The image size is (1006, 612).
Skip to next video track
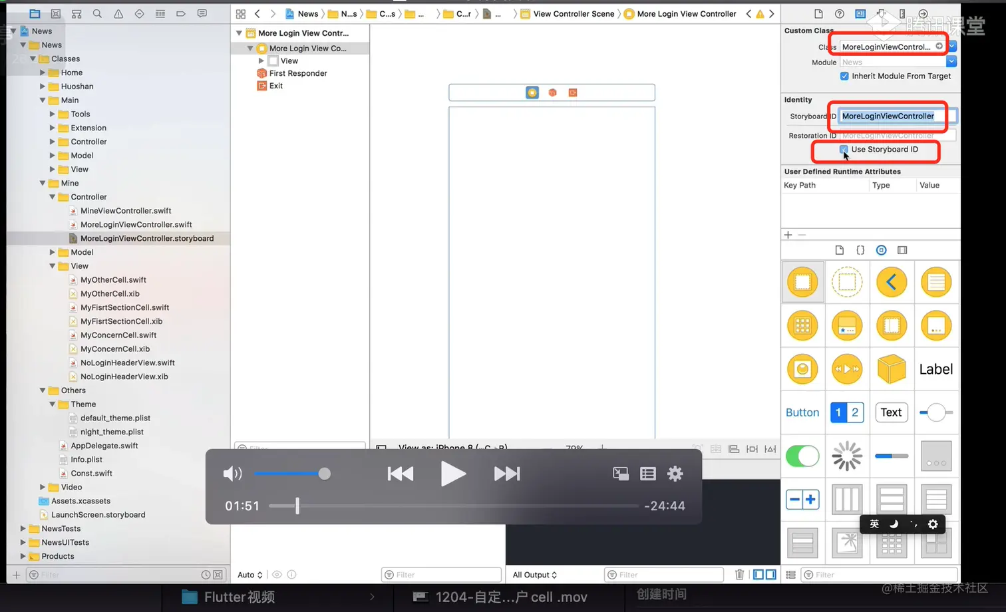(x=507, y=474)
